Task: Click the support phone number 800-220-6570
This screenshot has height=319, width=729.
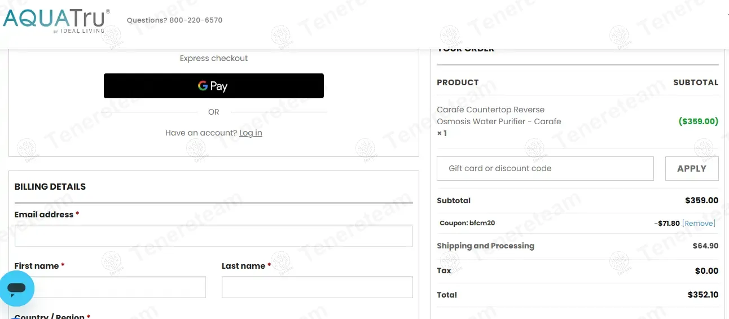Action: pyautogui.click(x=196, y=20)
